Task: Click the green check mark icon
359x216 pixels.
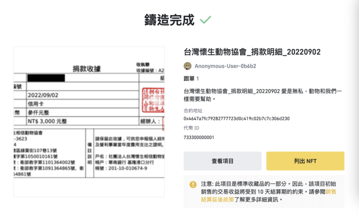Action: click(206, 20)
